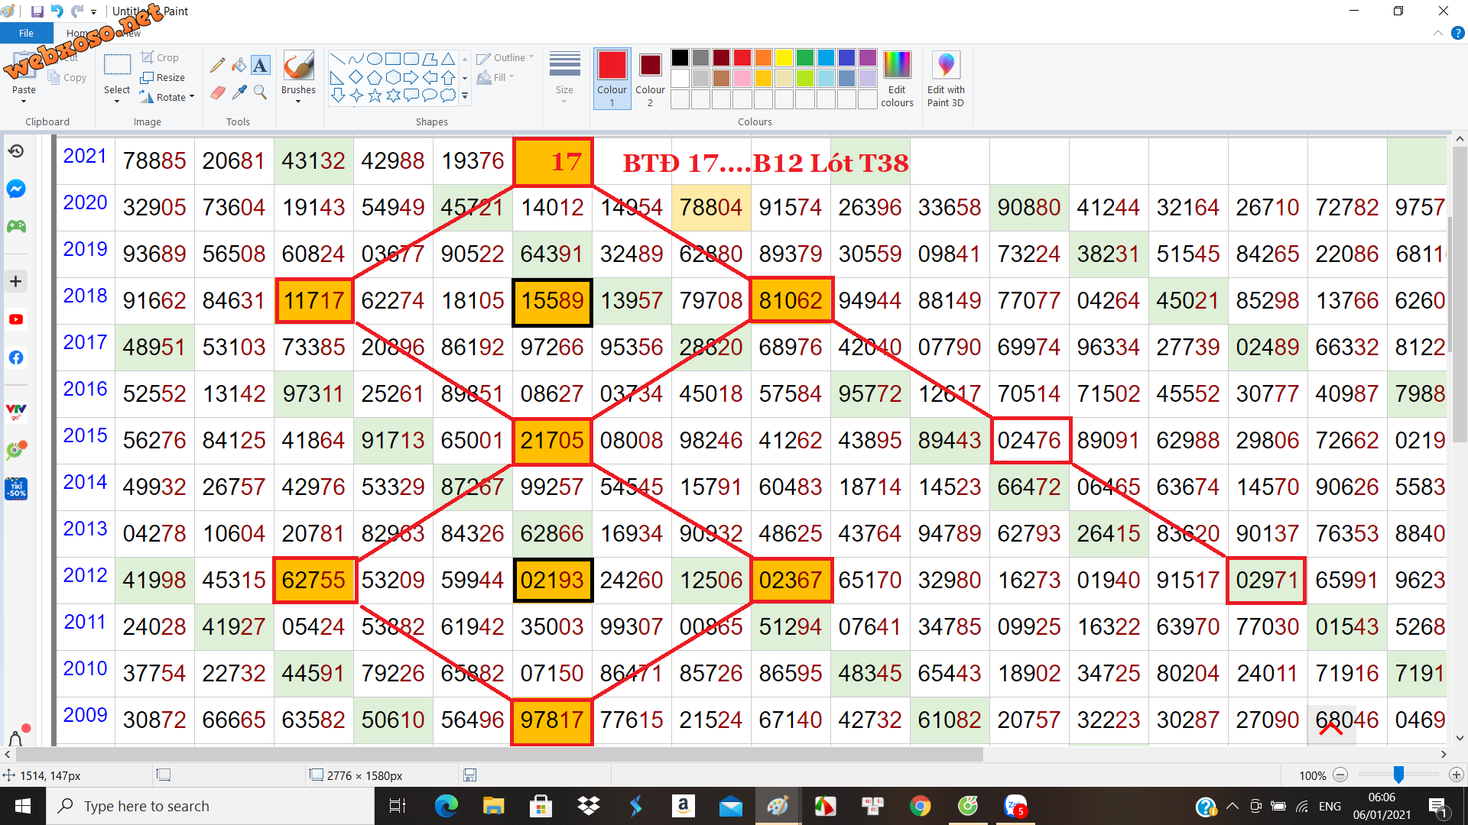Click the zoom in plus button

[1457, 775]
